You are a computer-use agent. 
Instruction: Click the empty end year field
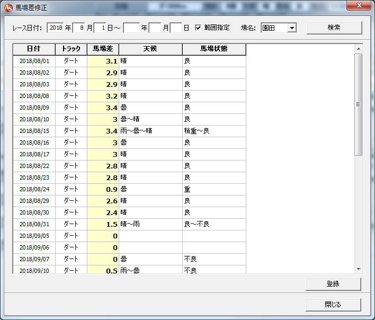131,28
